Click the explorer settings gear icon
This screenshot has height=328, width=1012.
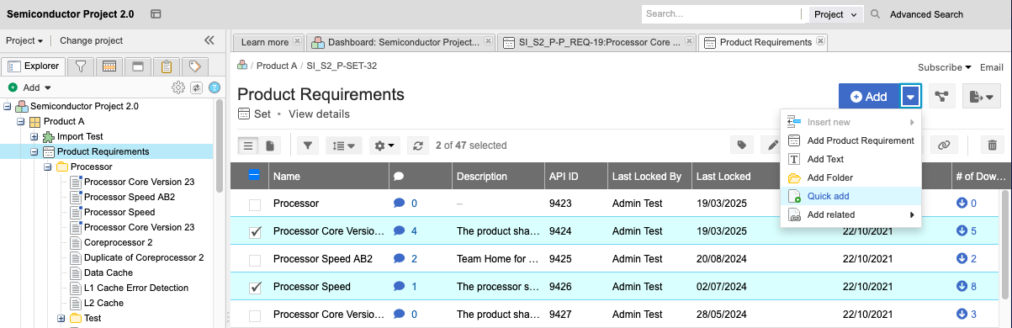(x=177, y=87)
